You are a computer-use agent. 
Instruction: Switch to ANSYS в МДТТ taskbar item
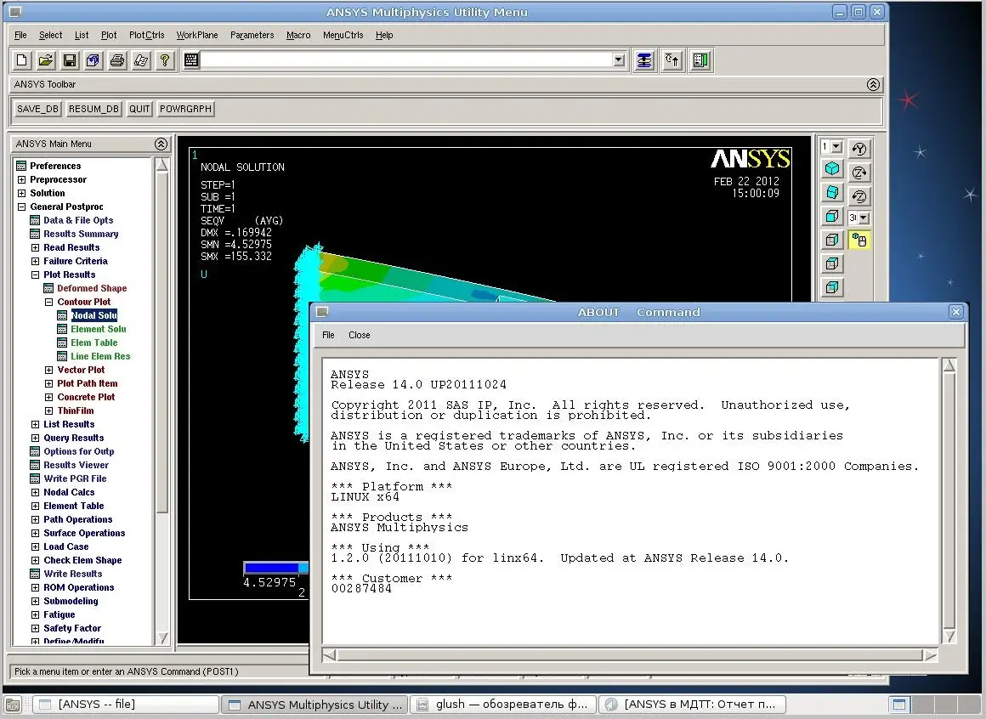(x=692, y=705)
